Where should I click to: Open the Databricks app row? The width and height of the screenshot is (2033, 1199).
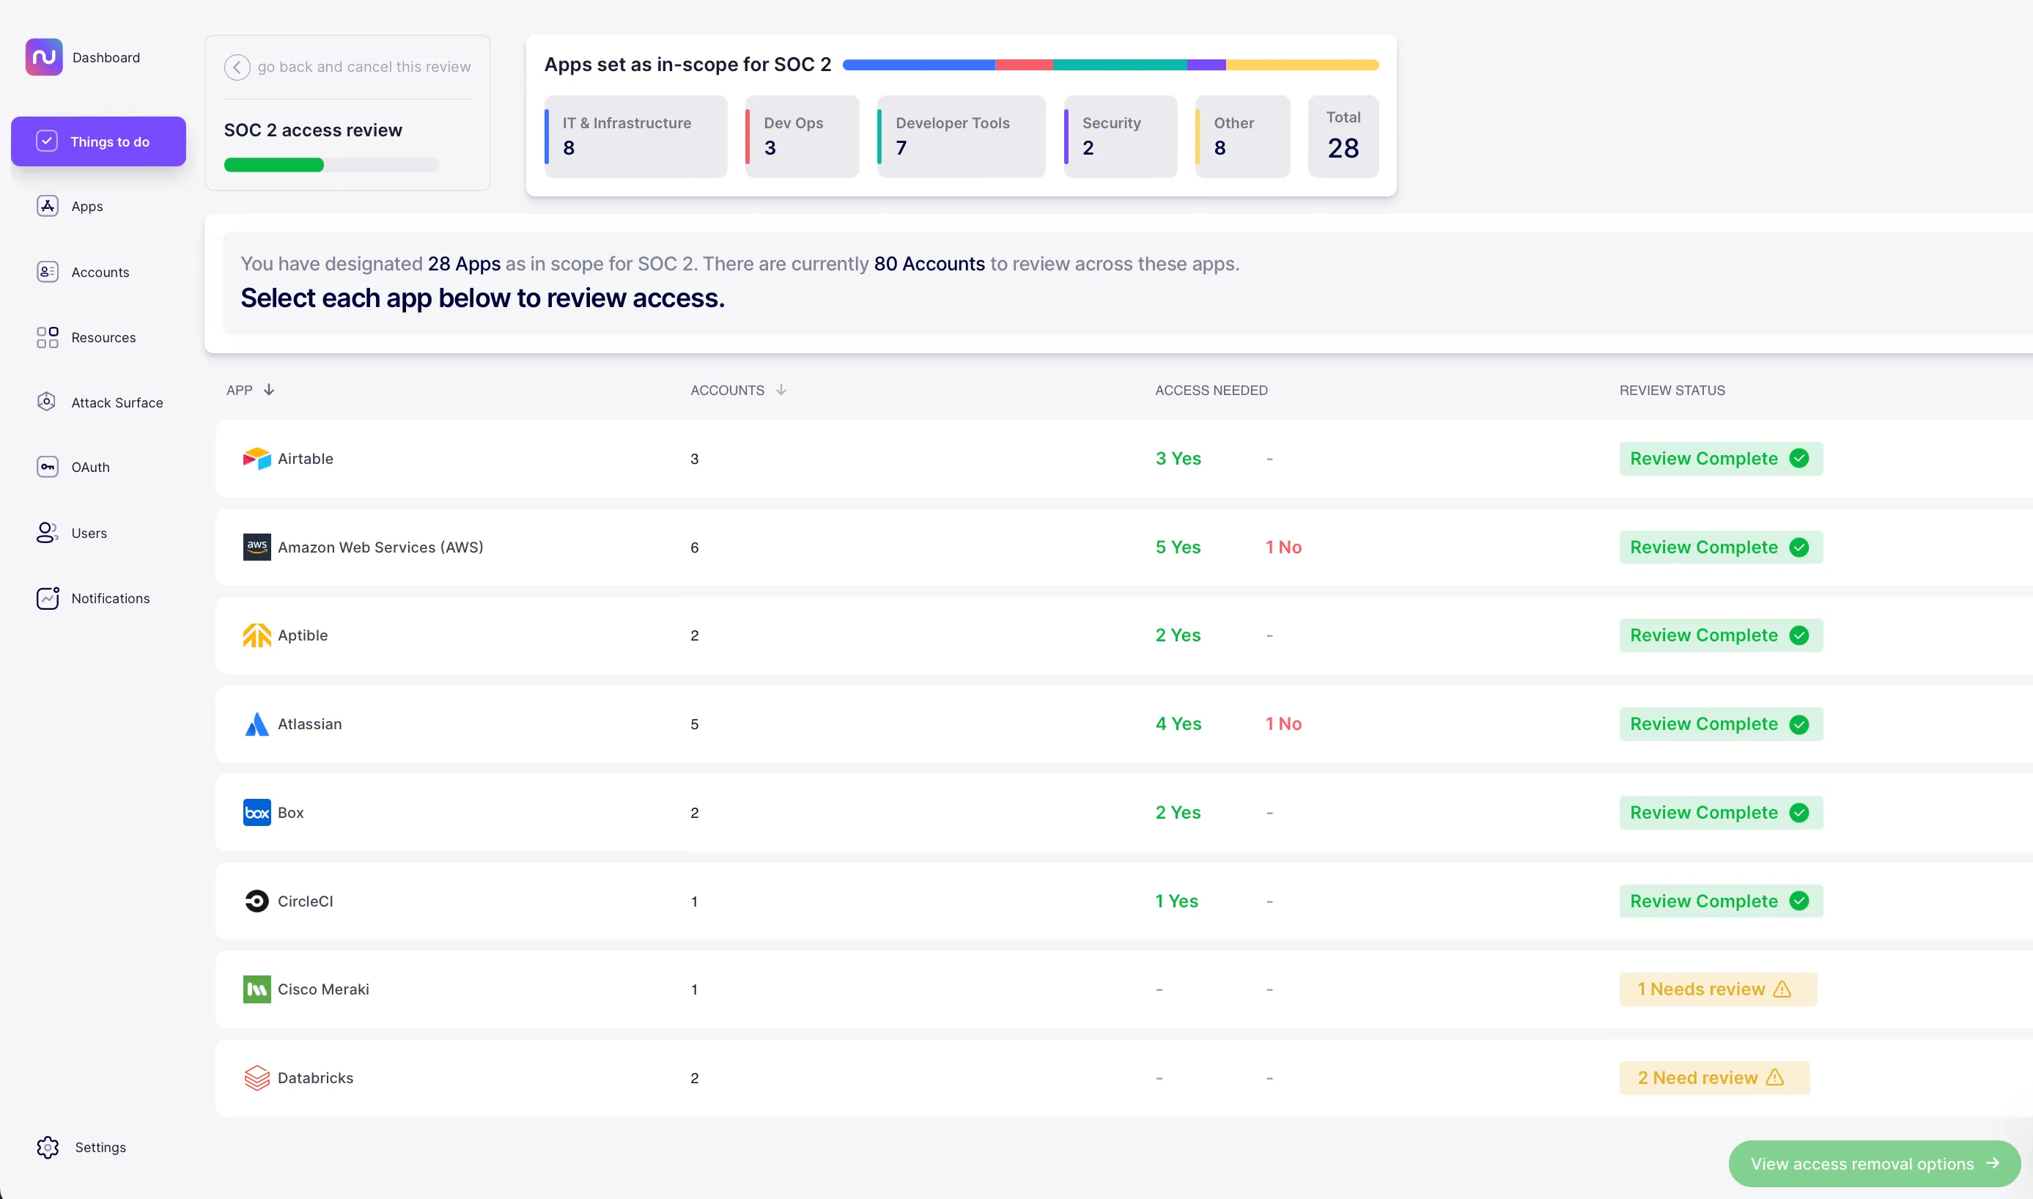point(315,1077)
